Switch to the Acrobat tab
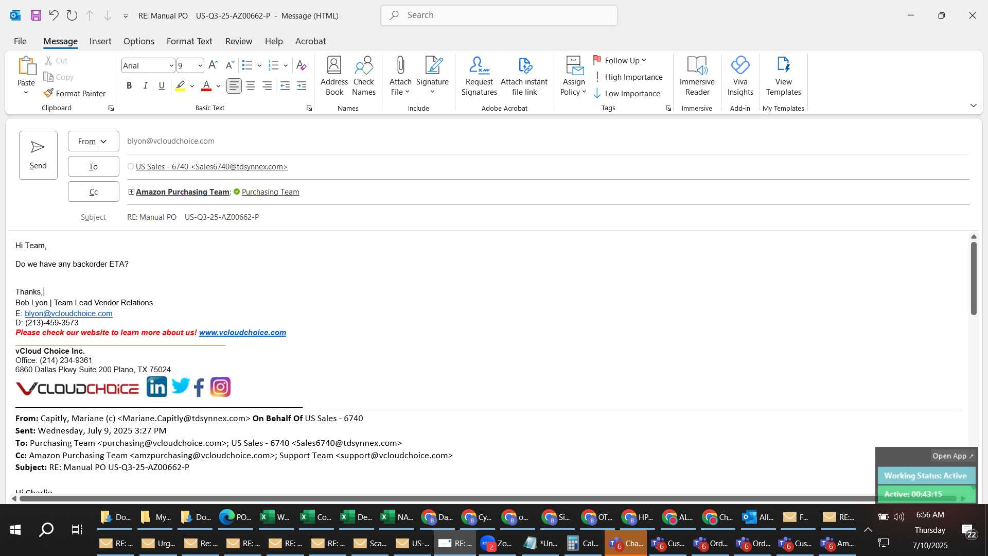Viewport: 988px width, 556px height. coord(310,41)
